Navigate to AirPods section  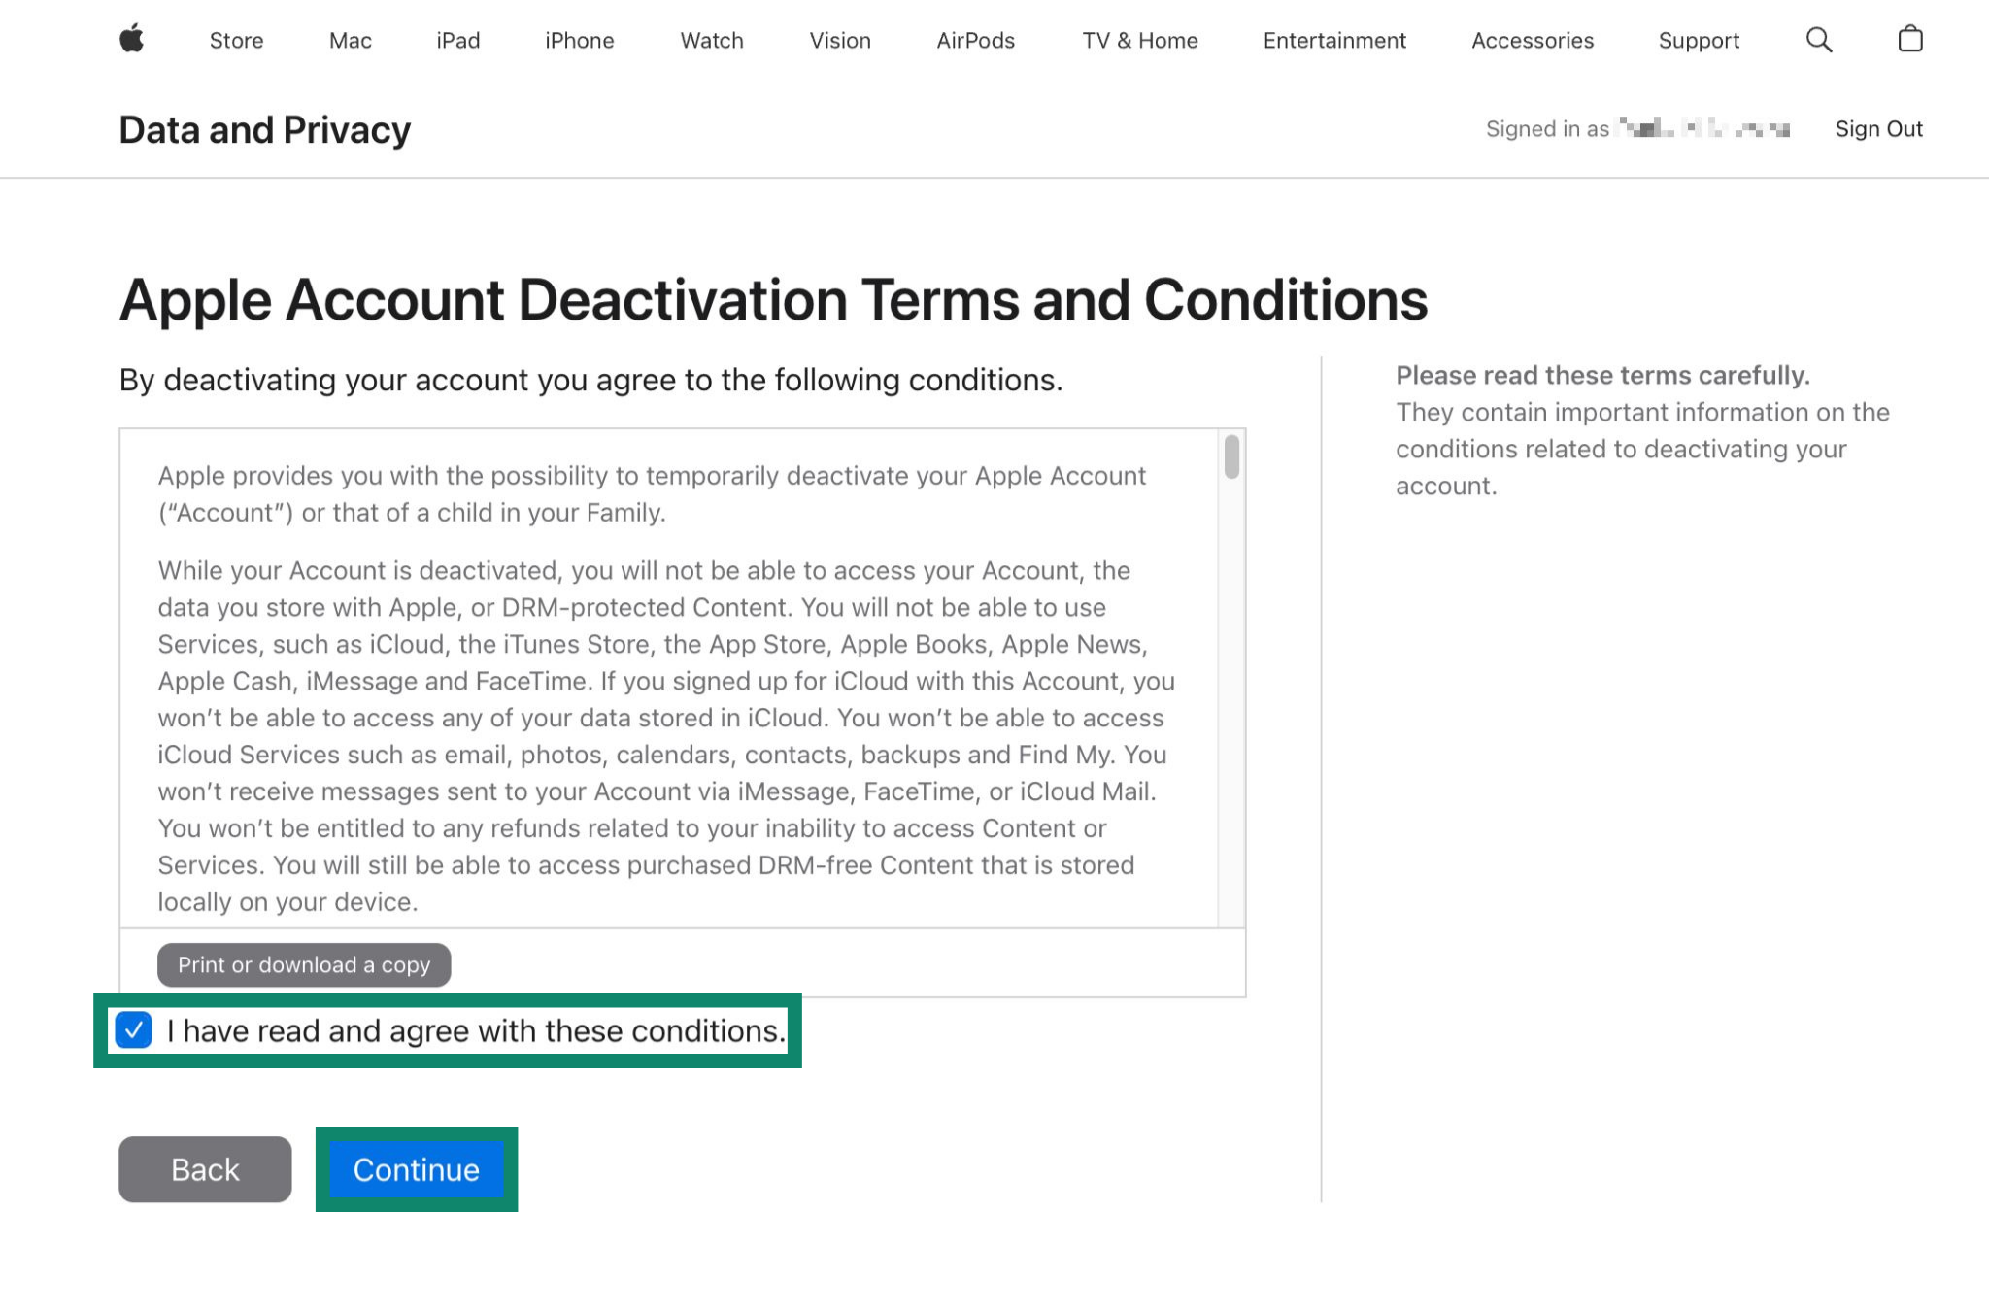[975, 41]
